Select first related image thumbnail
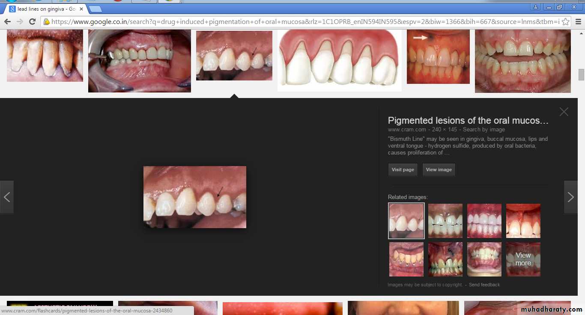 [x=406, y=221]
